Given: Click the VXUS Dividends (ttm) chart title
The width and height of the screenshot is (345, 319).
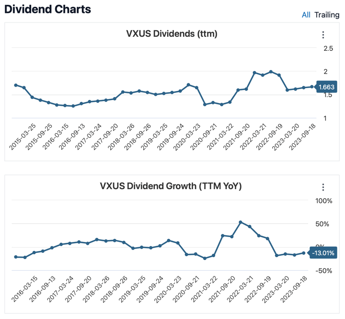Looking at the screenshot, I should pyautogui.click(x=172, y=34).
